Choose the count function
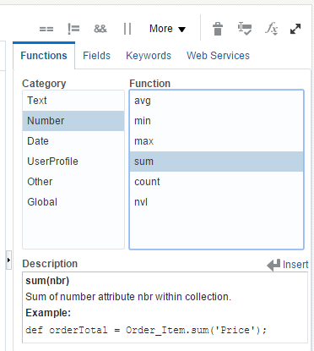314x351 pixels. tap(216, 182)
